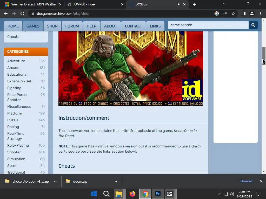The width and height of the screenshot is (266, 199).
Task: Open the CONTACT navigation item
Action: 134,26
